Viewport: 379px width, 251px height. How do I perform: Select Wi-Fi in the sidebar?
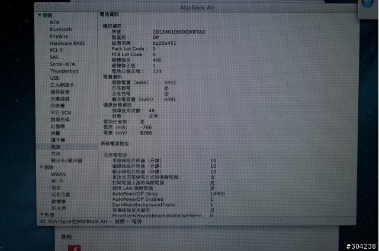pyautogui.click(x=57, y=181)
